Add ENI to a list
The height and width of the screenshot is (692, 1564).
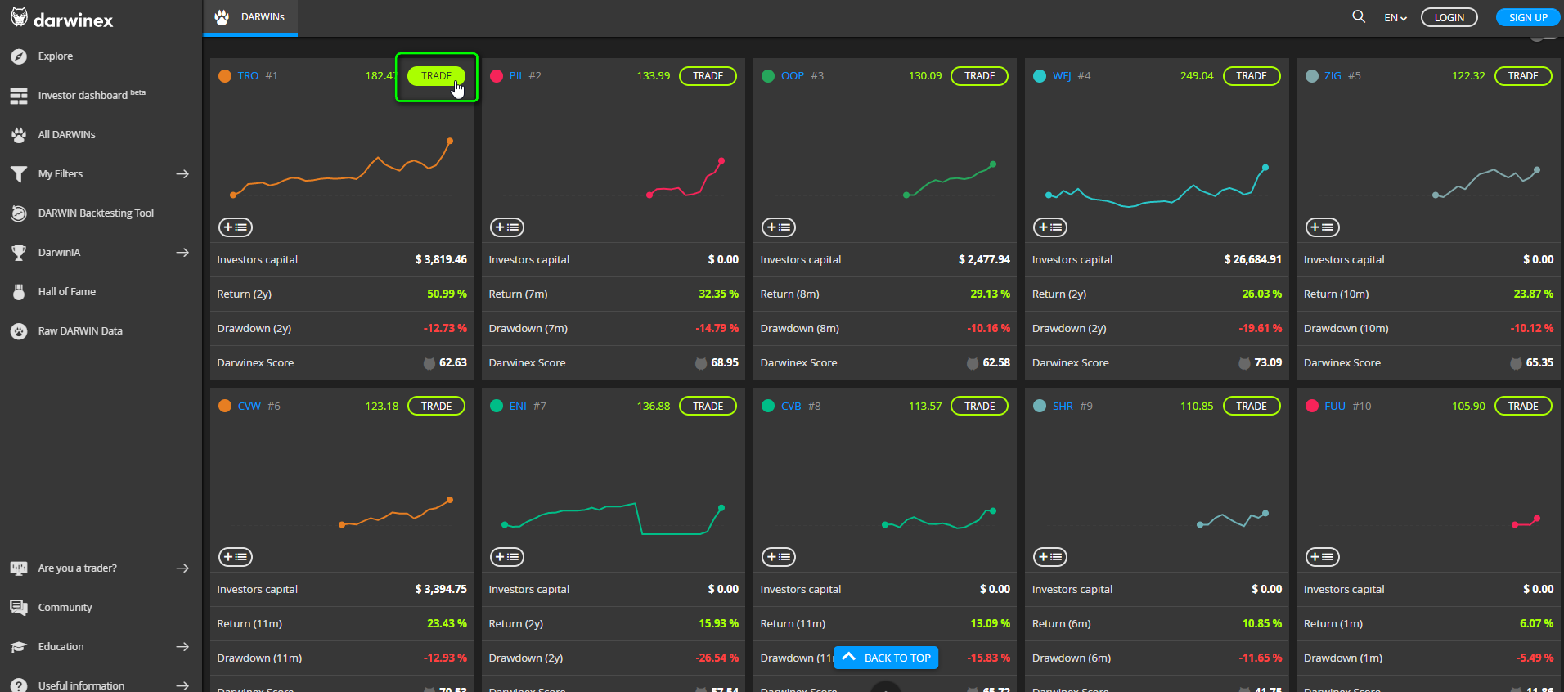point(507,557)
